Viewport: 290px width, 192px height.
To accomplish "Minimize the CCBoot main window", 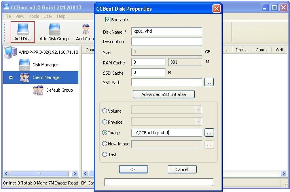I will (265, 8).
